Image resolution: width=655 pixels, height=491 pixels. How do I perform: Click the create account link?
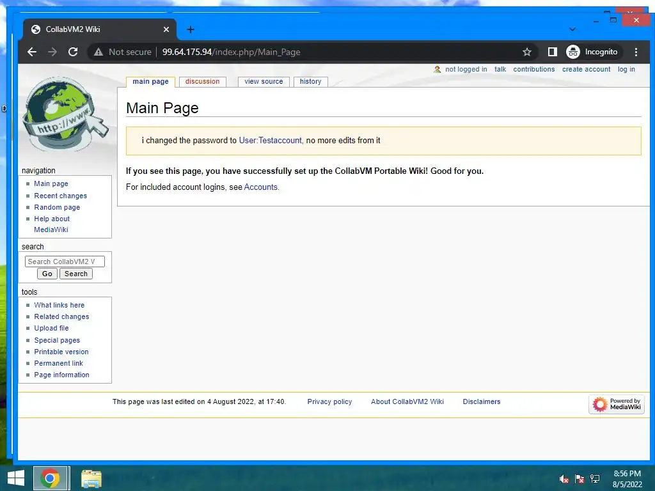tap(586, 69)
